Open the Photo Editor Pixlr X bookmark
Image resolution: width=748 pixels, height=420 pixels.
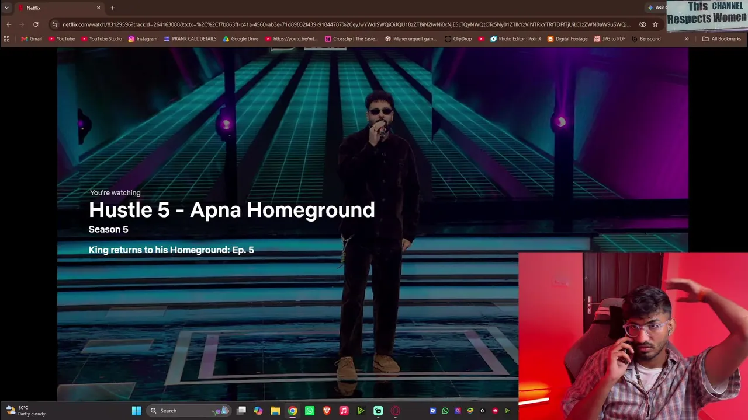point(516,39)
